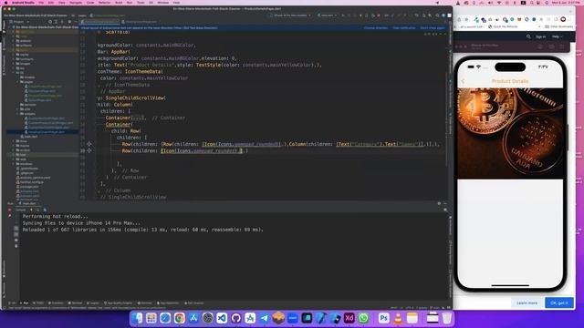Click the gutter widget icon on line 37

[89, 144]
